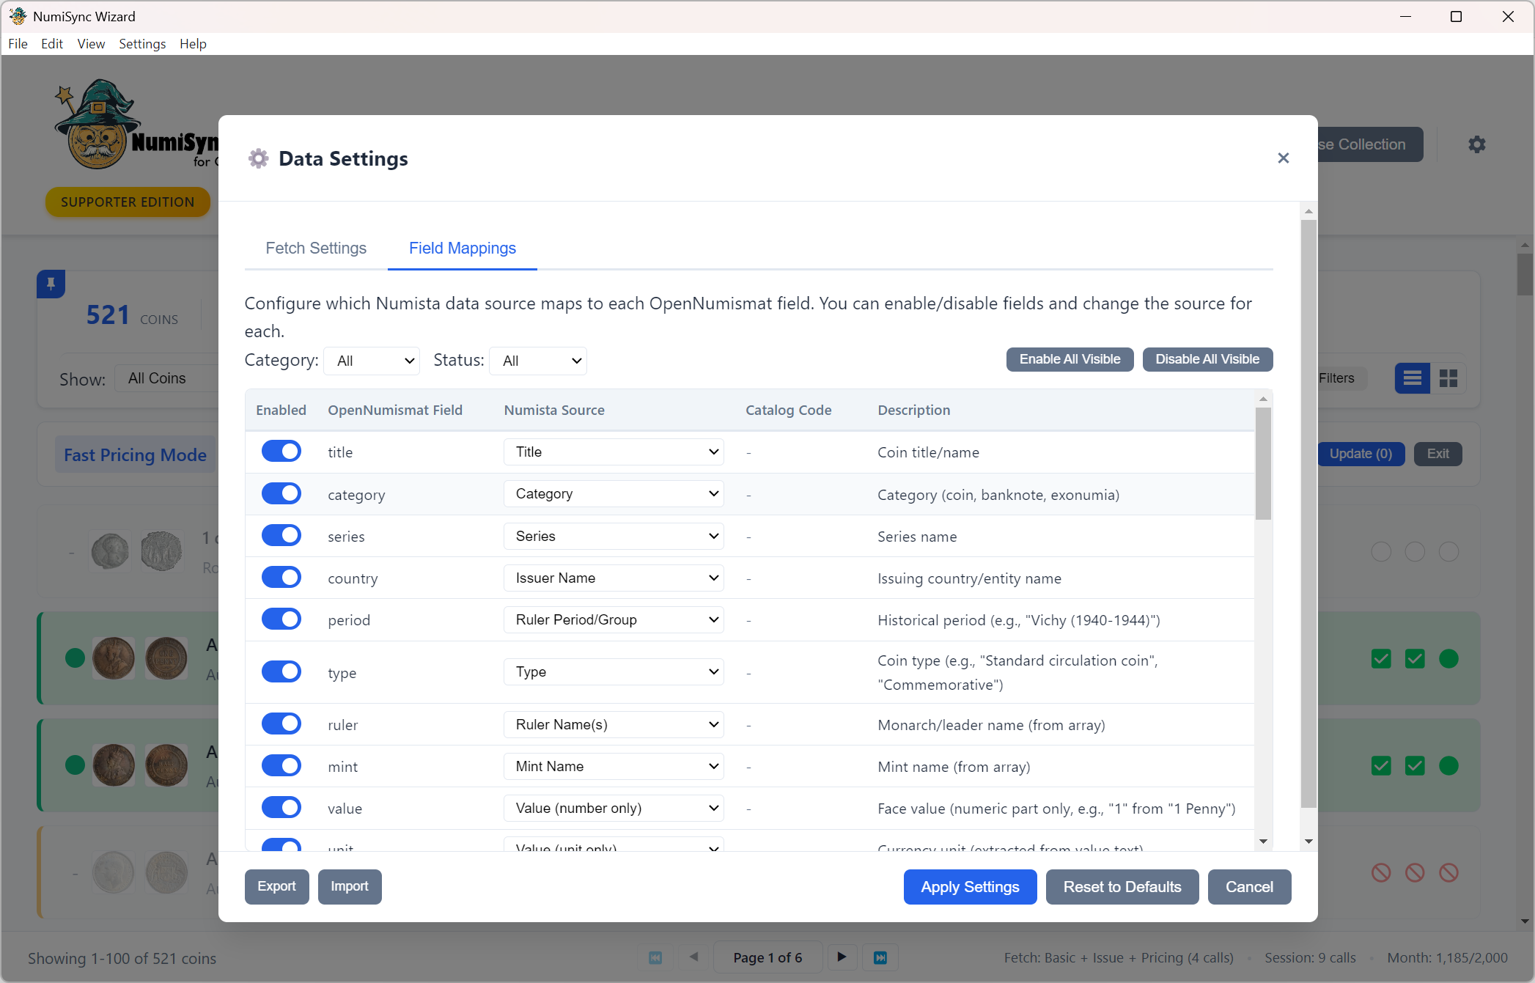Image resolution: width=1535 pixels, height=983 pixels.
Task: Click the blue pin icon above coin count
Action: click(x=51, y=284)
